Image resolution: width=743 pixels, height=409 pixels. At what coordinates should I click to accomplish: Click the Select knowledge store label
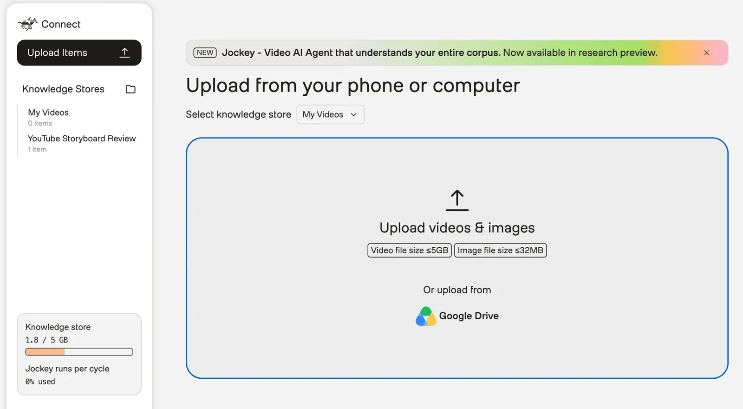click(x=238, y=114)
